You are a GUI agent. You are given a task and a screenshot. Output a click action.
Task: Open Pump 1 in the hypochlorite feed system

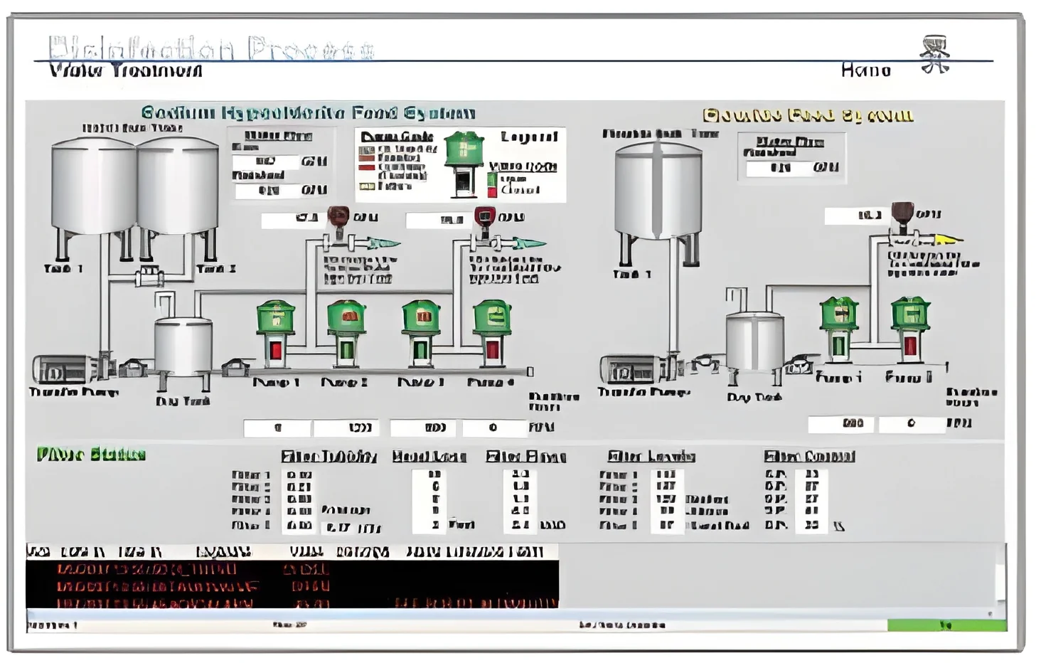pyautogui.click(x=276, y=334)
